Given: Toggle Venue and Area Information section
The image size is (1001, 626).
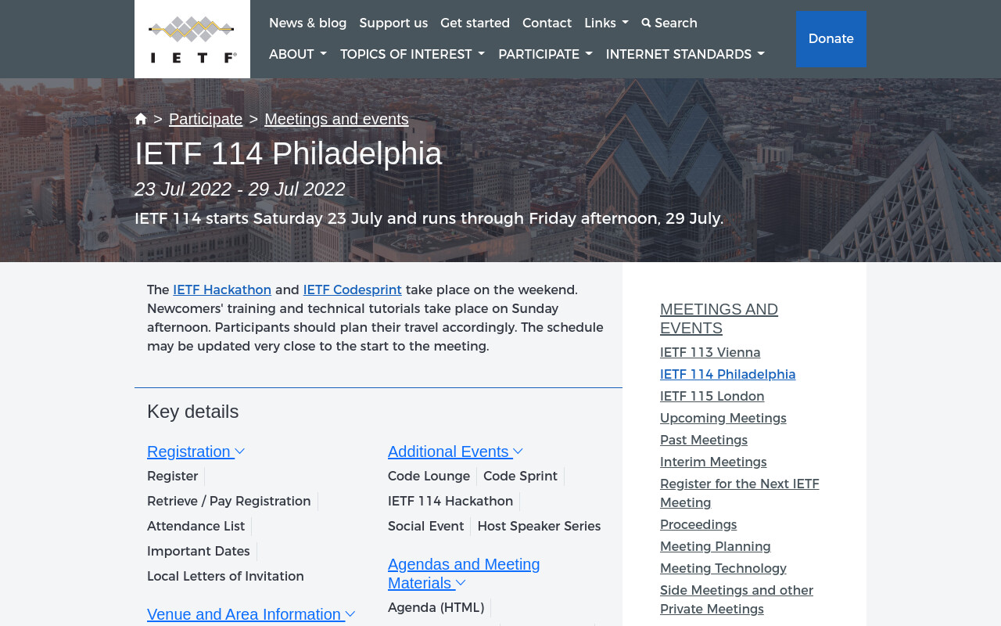Looking at the screenshot, I should pos(251,614).
